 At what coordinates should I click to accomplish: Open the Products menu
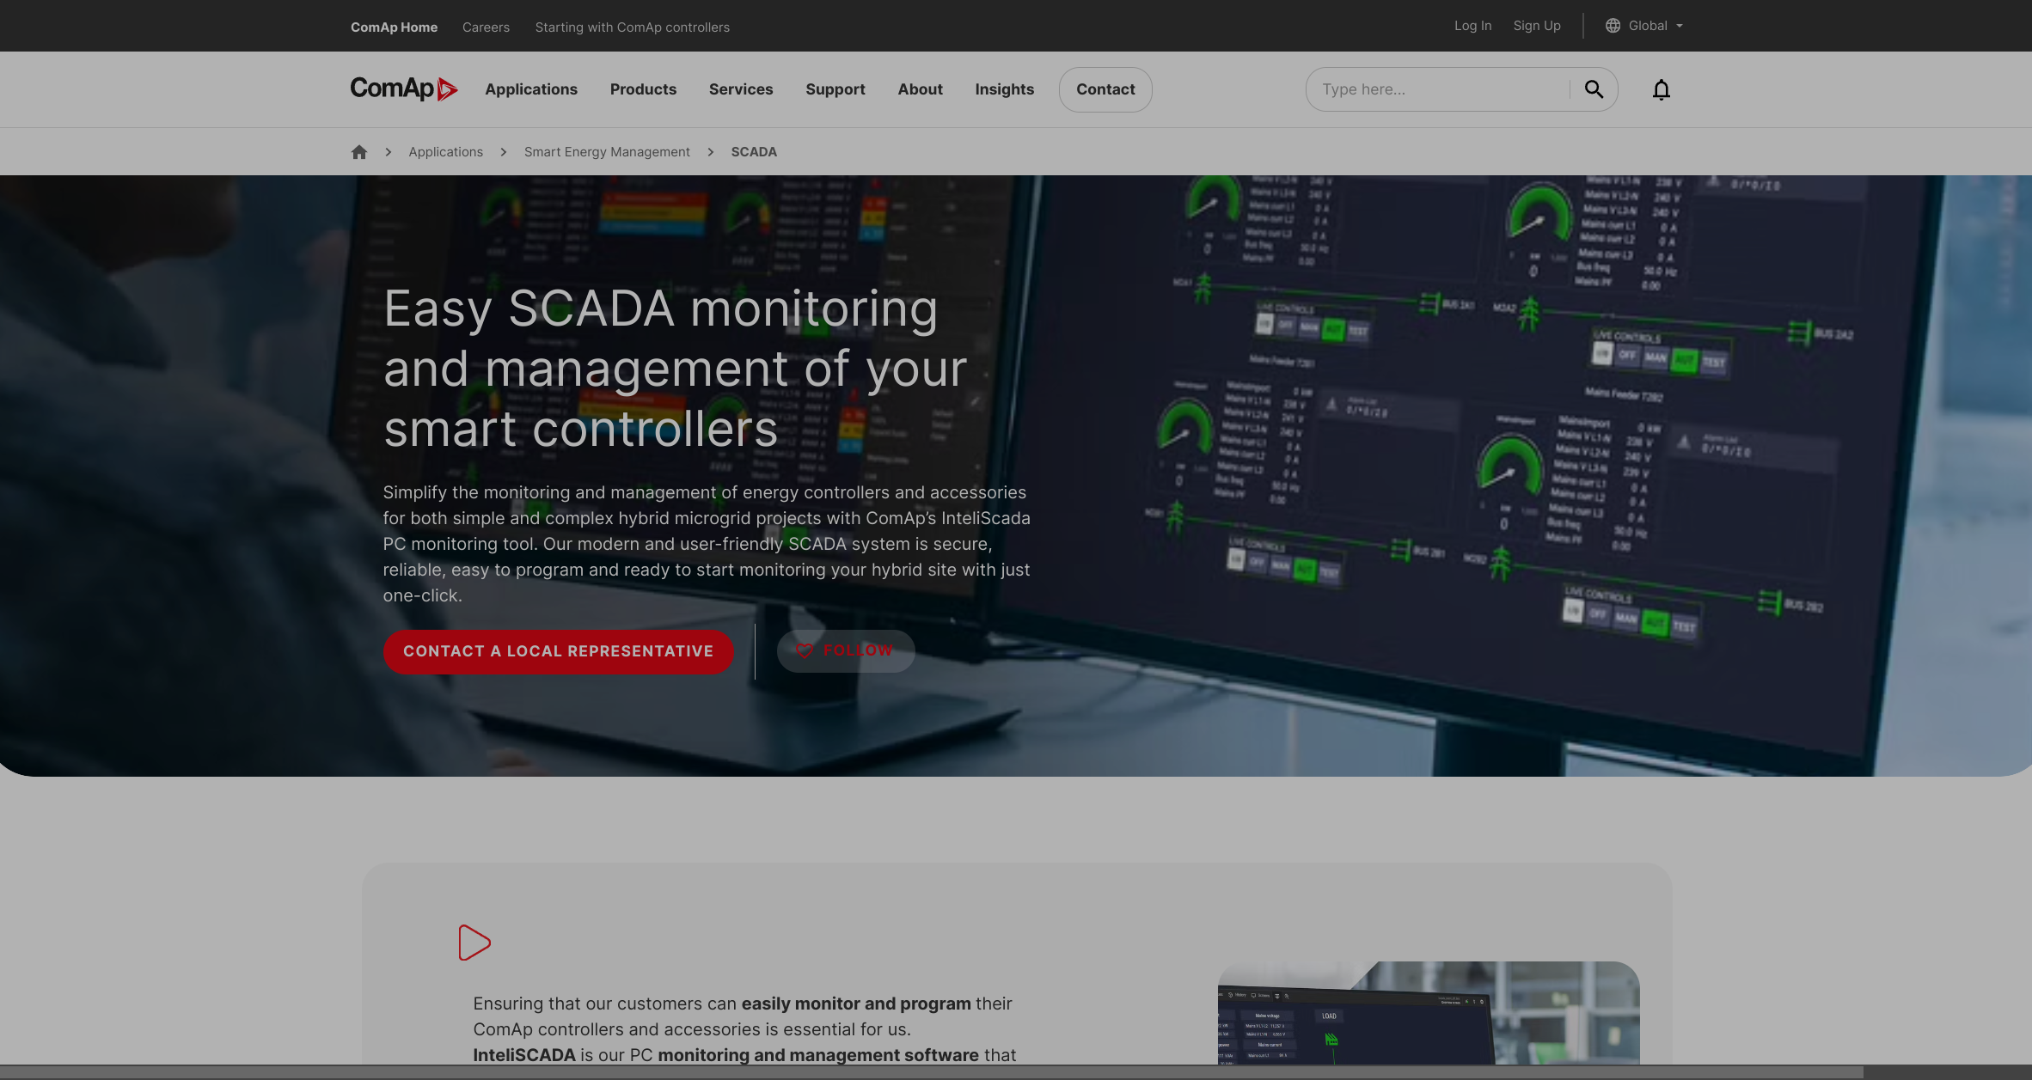tap(642, 89)
